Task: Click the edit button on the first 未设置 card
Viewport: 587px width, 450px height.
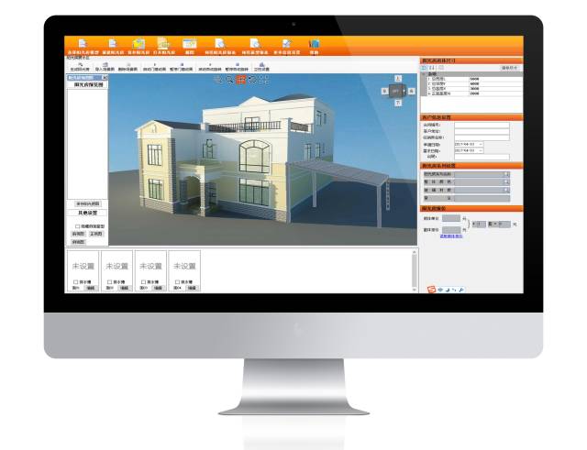Action: tap(90, 288)
